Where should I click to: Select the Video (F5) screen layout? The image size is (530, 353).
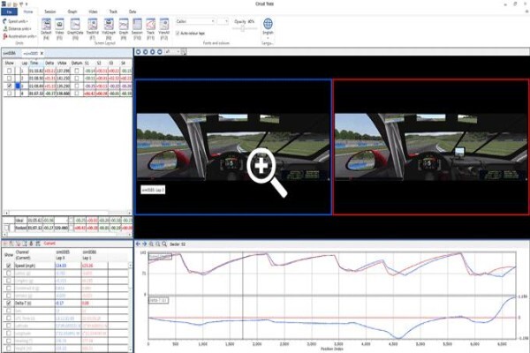pos(59,29)
